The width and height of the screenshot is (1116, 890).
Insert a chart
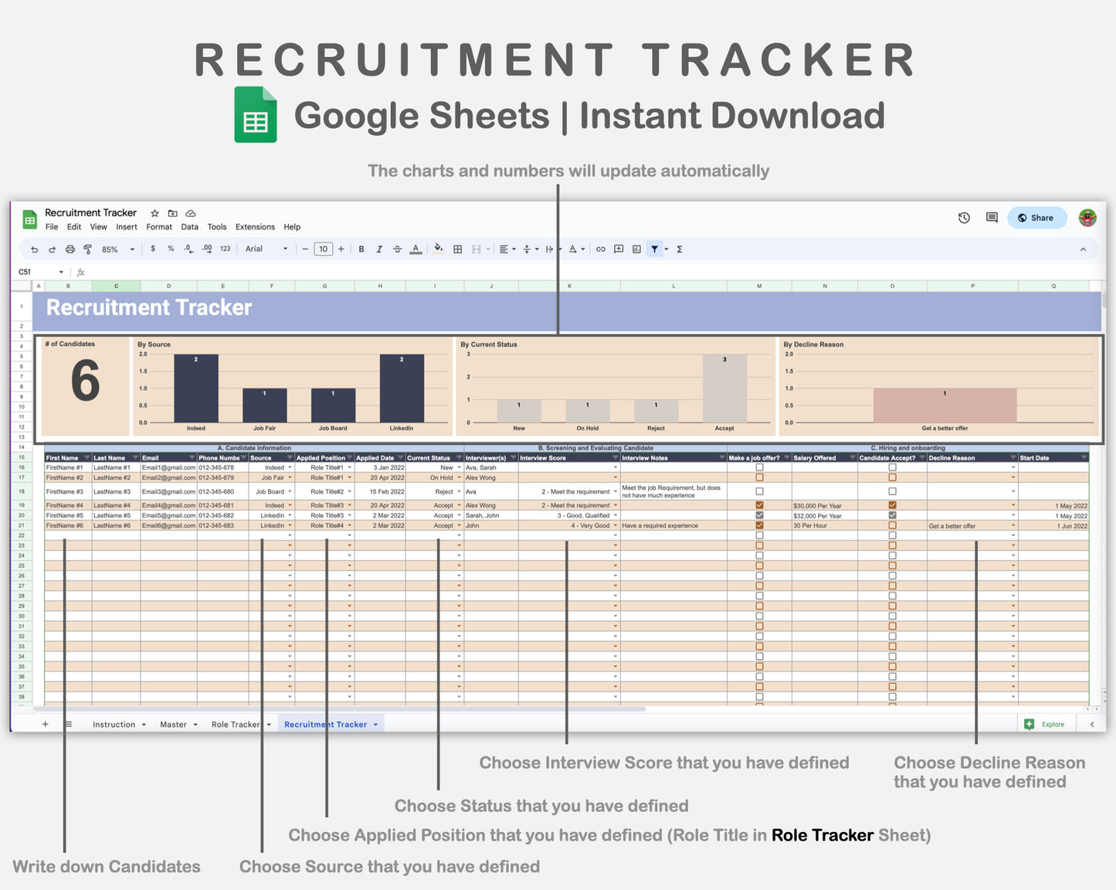pos(637,249)
